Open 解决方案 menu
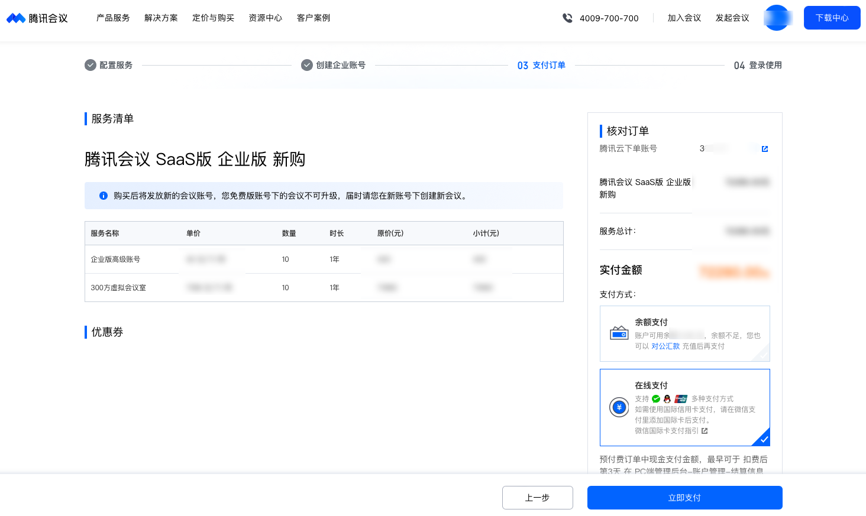This screenshot has width=866, height=516. tap(161, 18)
